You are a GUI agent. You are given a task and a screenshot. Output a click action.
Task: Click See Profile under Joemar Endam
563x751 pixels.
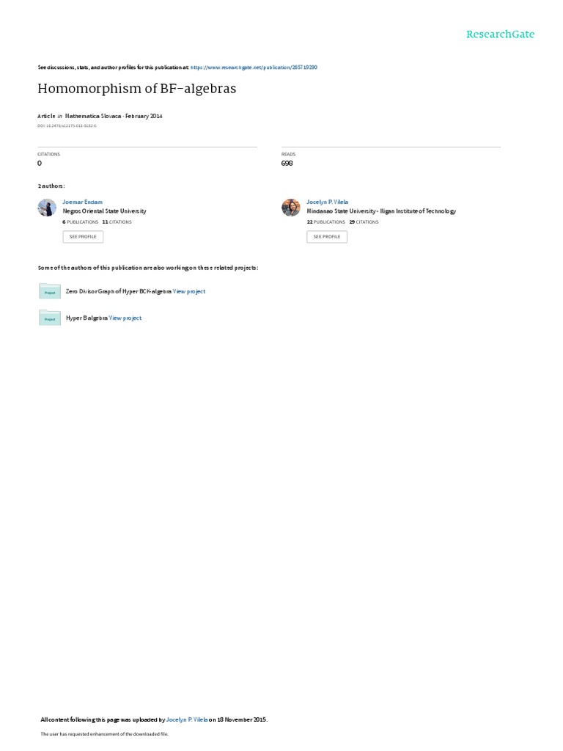click(x=83, y=237)
